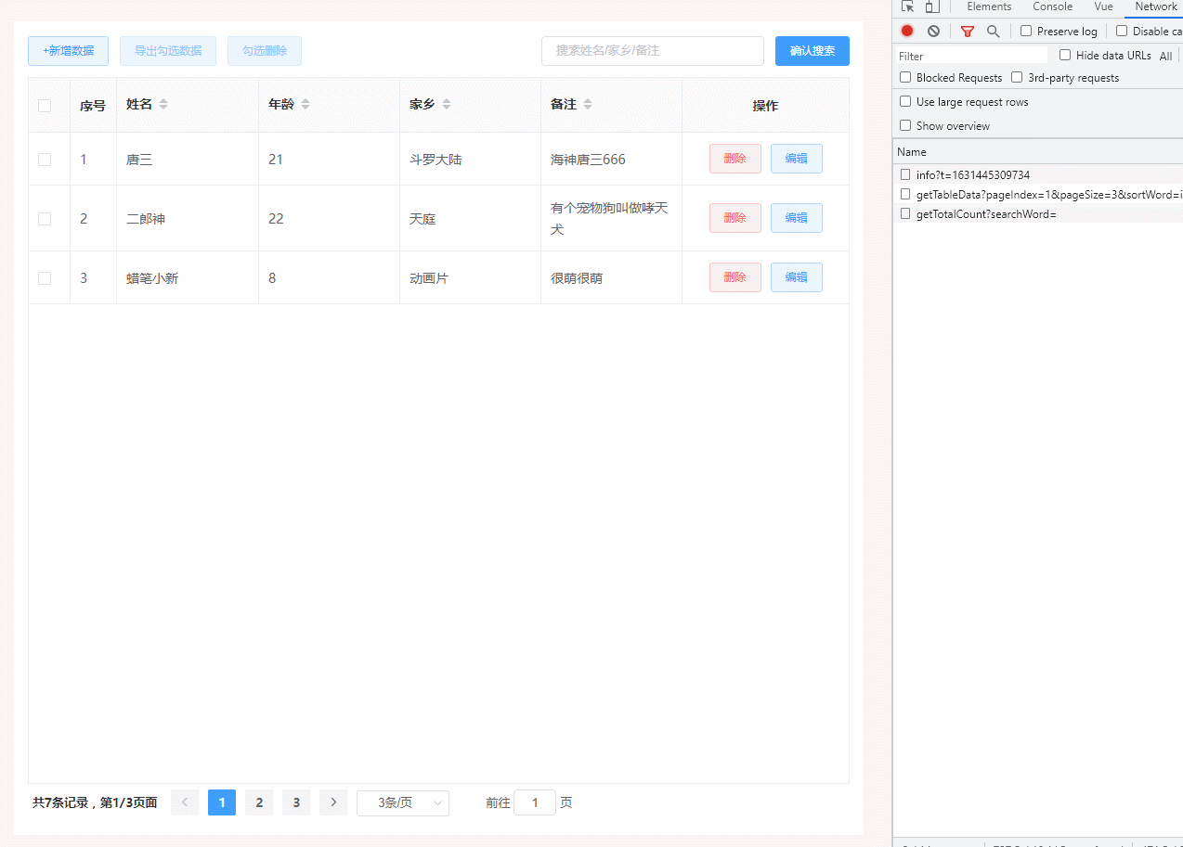The image size is (1183, 847).
Task: Toggle the network filter funnel icon
Action: [968, 31]
